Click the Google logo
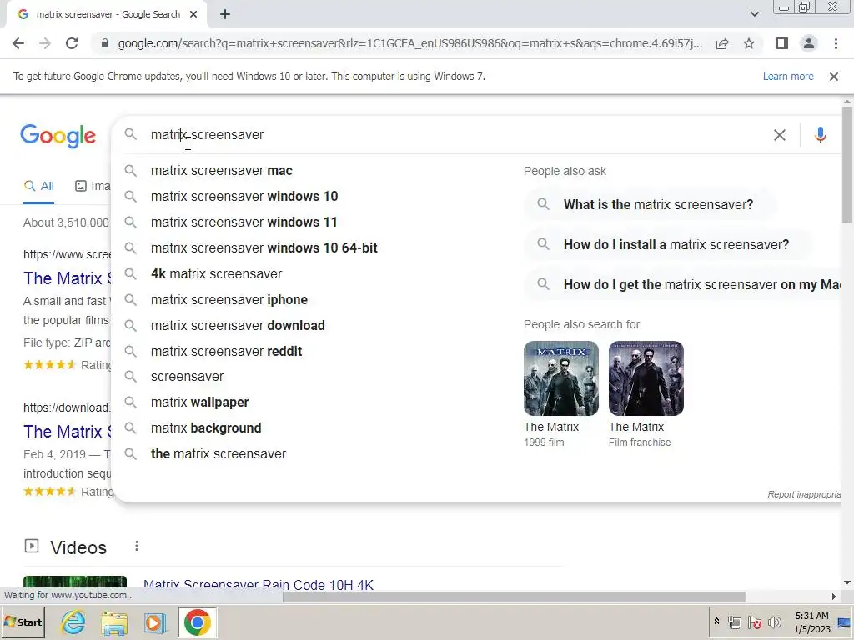 coord(58,136)
